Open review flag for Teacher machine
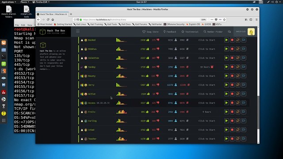Viewport: 283px width, 159px height. click(244, 139)
